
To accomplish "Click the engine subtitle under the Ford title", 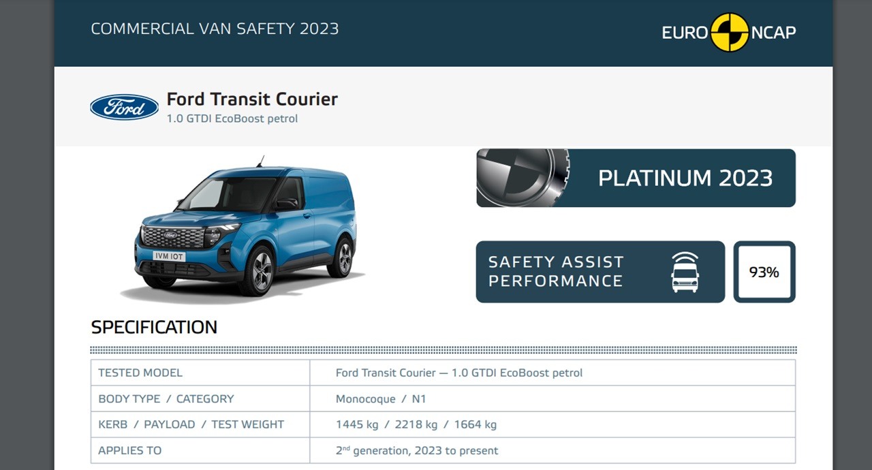I will pyautogui.click(x=232, y=119).
